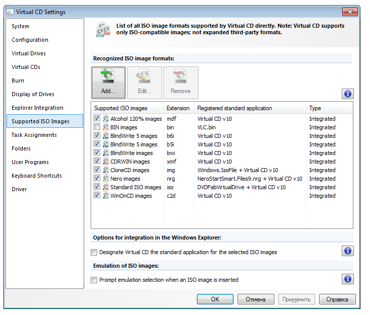
Task: Click the xmf extension cell
Action: point(172,162)
